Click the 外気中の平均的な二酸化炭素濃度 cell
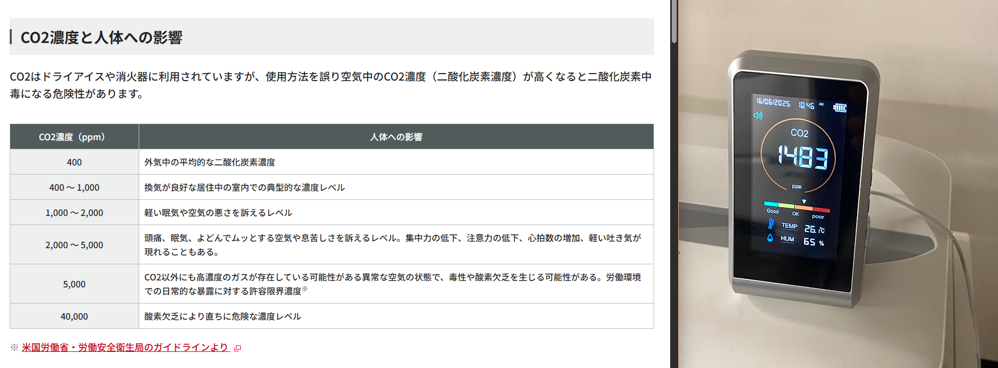The height and width of the screenshot is (368, 998). pyautogui.click(x=210, y=162)
